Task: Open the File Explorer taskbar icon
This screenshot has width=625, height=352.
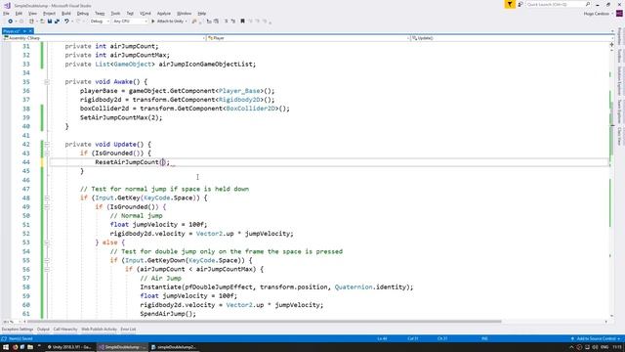Action: coord(30,347)
